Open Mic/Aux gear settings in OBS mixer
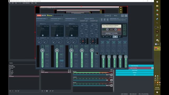169x95 pixels. tap(111, 75)
